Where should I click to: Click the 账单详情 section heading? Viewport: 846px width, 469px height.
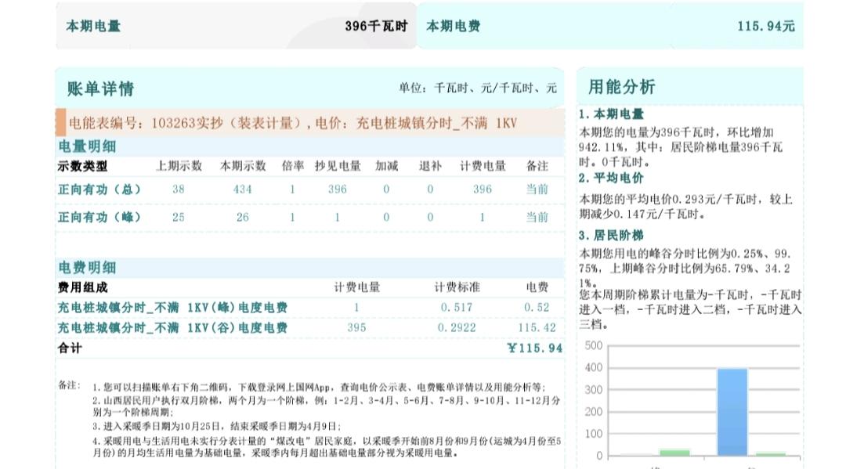(x=100, y=88)
